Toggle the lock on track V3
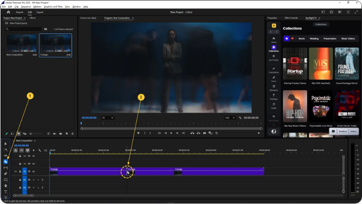Image resolution: width=362 pixels, height=204 pixels. point(20,156)
